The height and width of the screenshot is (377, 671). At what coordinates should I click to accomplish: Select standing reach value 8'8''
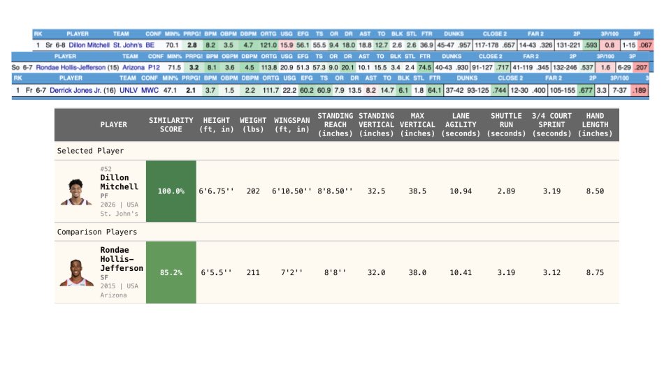335,272
